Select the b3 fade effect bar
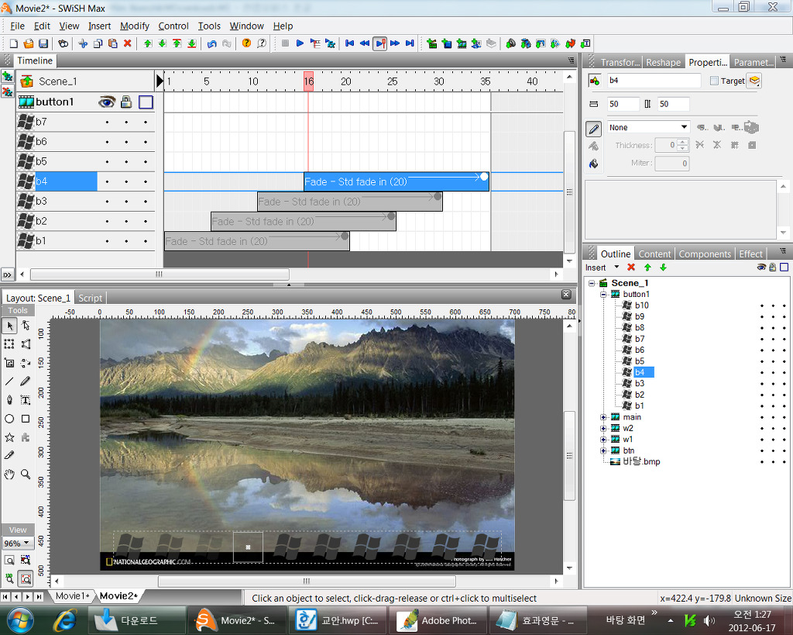This screenshot has width=793, height=635. [350, 202]
